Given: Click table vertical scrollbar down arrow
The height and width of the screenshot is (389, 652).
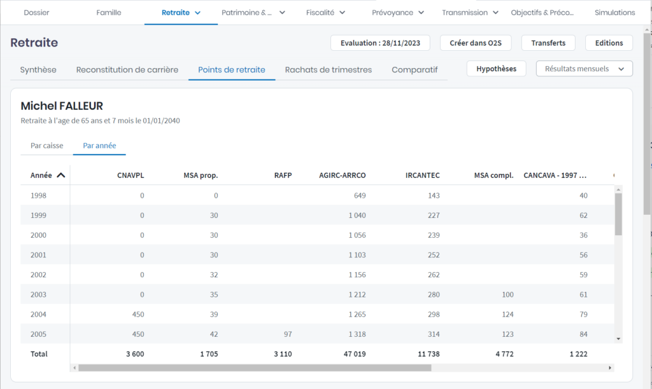Looking at the screenshot, I should [x=618, y=339].
